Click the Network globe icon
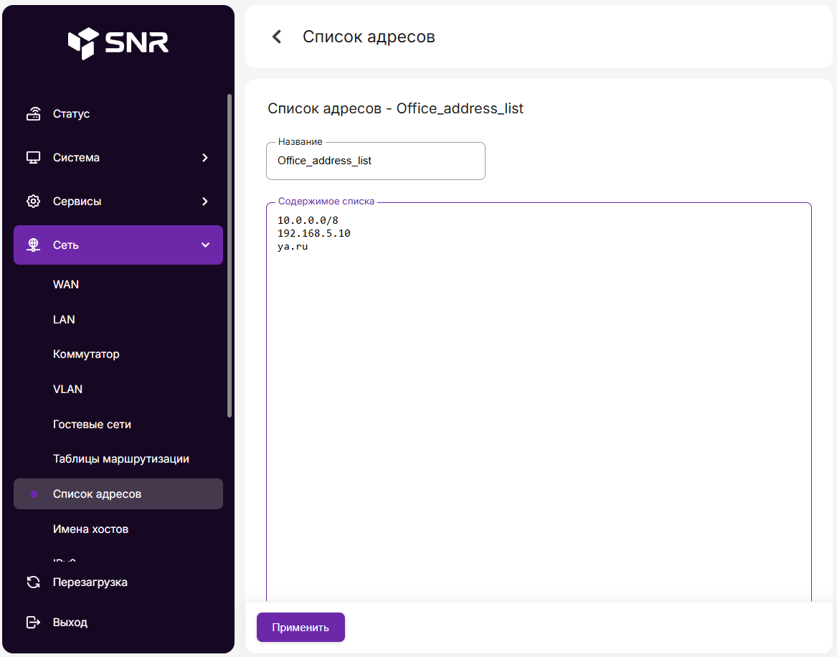The width and height of the screenshot is (837, 657). click(34, 245)
